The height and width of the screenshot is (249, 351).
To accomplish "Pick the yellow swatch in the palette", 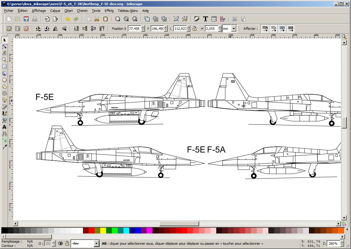I will coord(103,230).
